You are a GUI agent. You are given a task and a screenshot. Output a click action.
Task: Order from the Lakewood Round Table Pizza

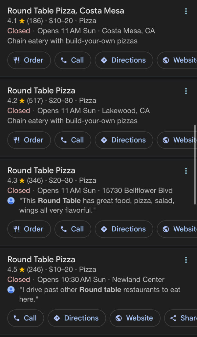click(29, 140)
